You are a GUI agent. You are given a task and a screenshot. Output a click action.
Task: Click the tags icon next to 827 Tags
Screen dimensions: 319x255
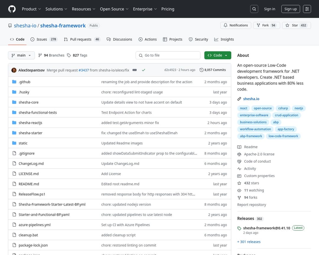click(69, 55)
